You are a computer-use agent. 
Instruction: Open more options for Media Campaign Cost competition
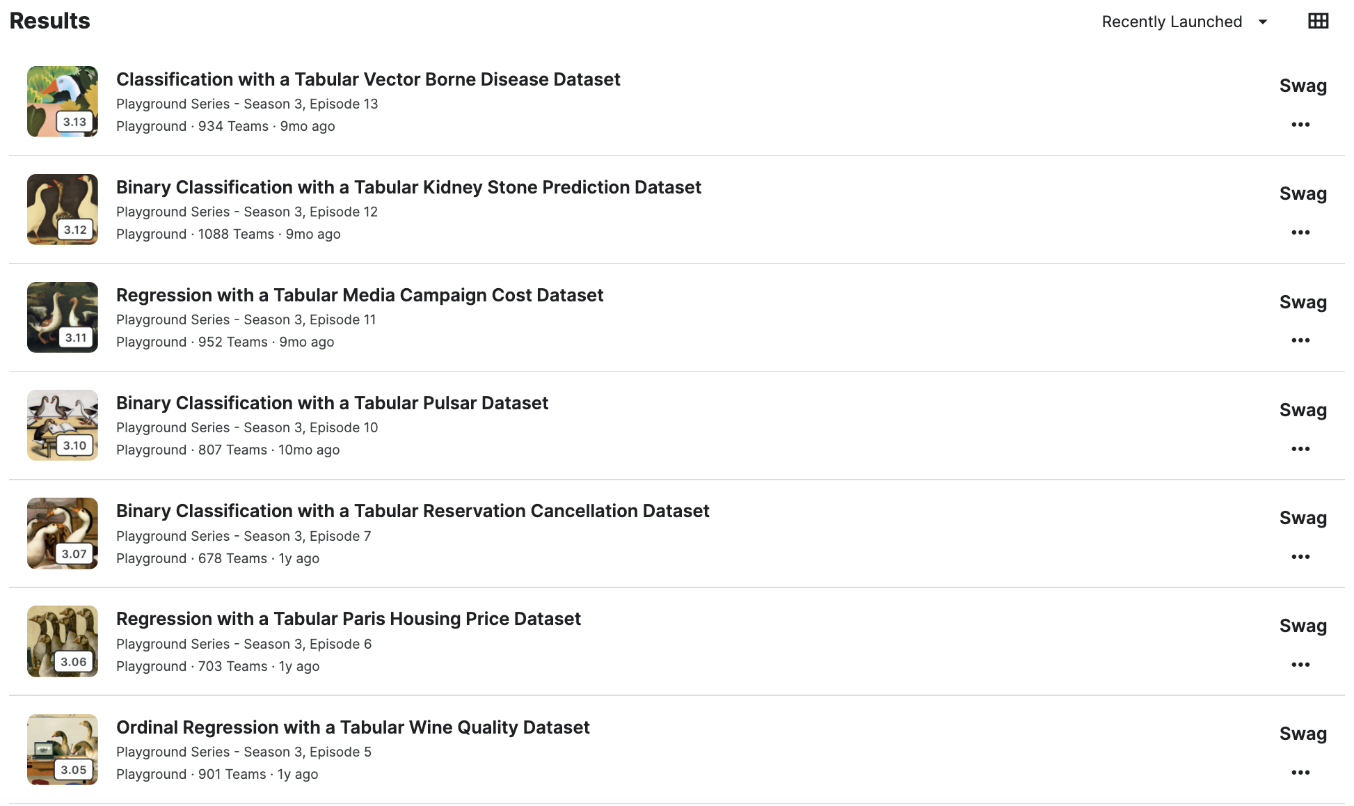[1300, 340]
